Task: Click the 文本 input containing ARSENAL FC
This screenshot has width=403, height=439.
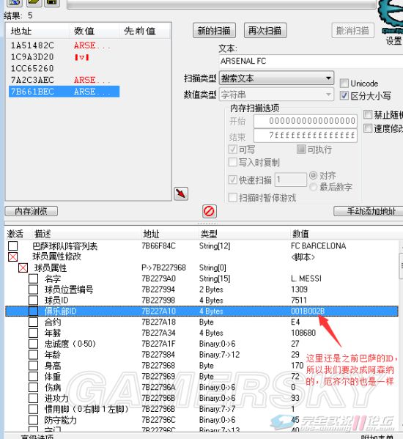Action: 311,61
